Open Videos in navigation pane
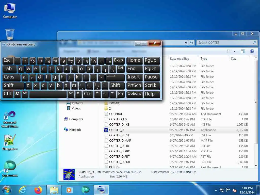The height and width of the screenshot is (195, 260). (x=74, y=108)
